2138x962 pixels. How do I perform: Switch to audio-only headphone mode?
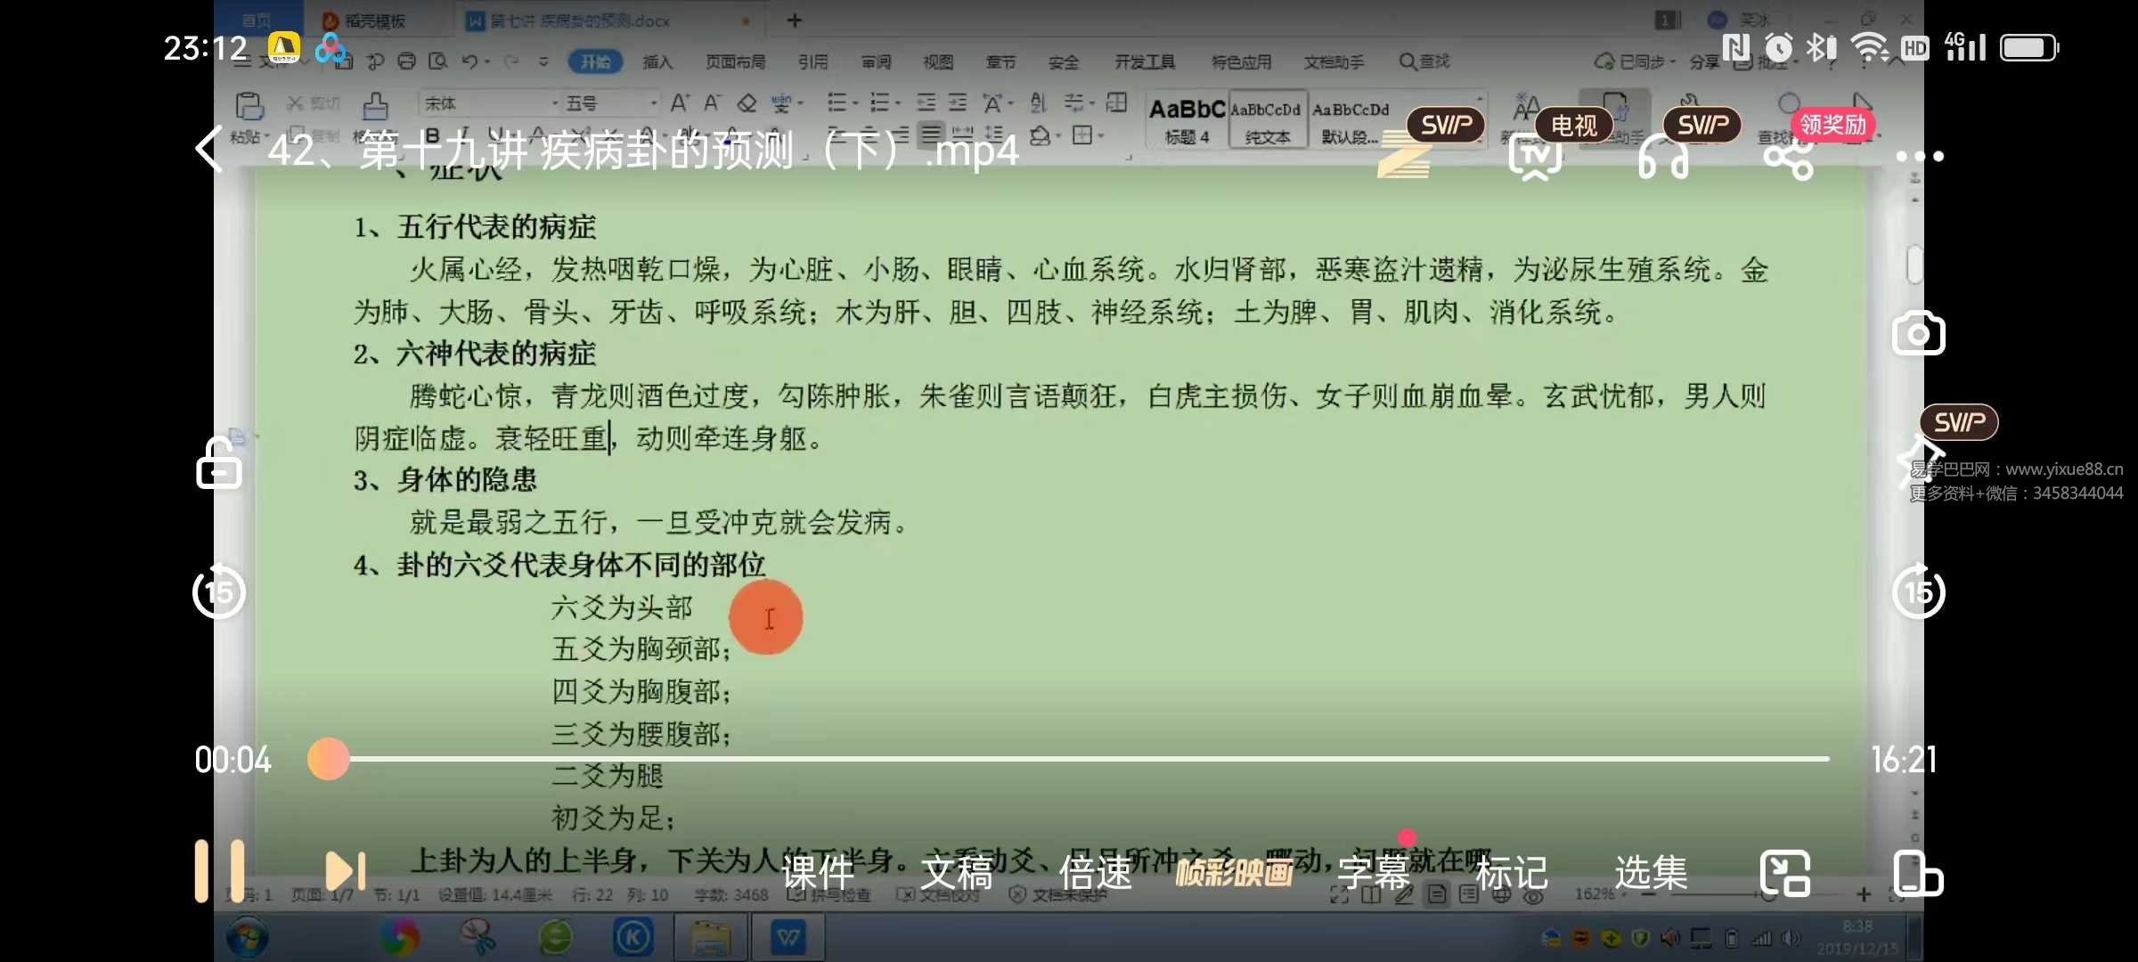tap(1662, 158)
